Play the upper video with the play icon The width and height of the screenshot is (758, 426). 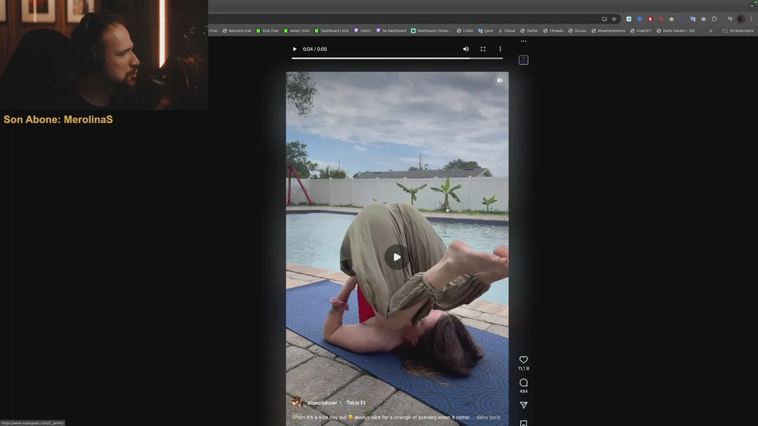point(294,49)
